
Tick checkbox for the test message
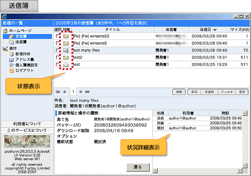click(58, 65)
